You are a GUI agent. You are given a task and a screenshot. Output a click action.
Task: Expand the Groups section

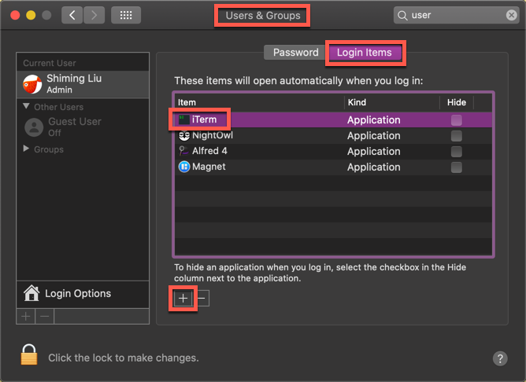pyautogui.click(x=26, y=149)
